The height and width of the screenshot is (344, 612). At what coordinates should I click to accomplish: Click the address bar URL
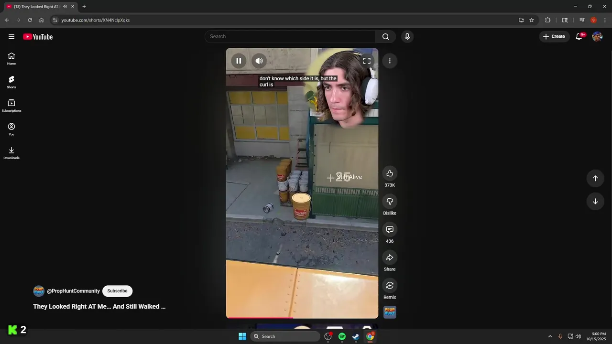pyautogui.click(x=96, y=20)
